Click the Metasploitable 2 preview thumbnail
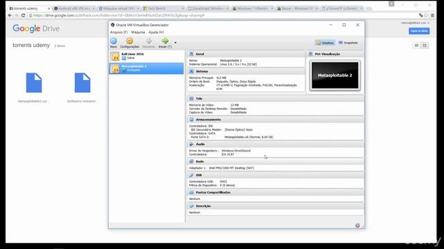This screenshot has height=249, width=444. pos(335,75)
